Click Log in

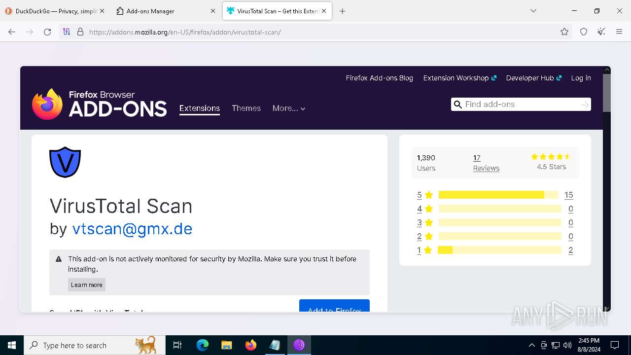[x=581, y=78]
